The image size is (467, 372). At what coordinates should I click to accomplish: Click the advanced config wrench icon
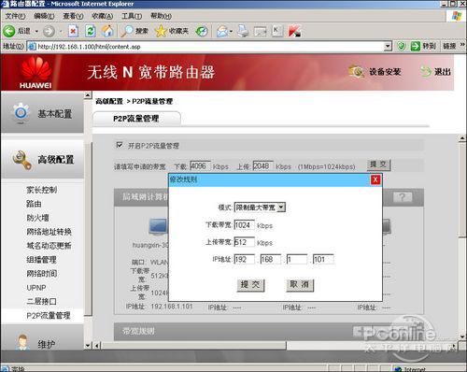[21, 160]
